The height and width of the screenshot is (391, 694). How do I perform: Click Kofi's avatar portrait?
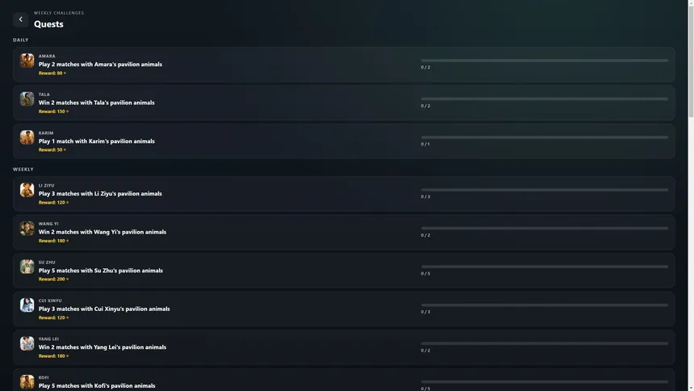coord(27,381)
